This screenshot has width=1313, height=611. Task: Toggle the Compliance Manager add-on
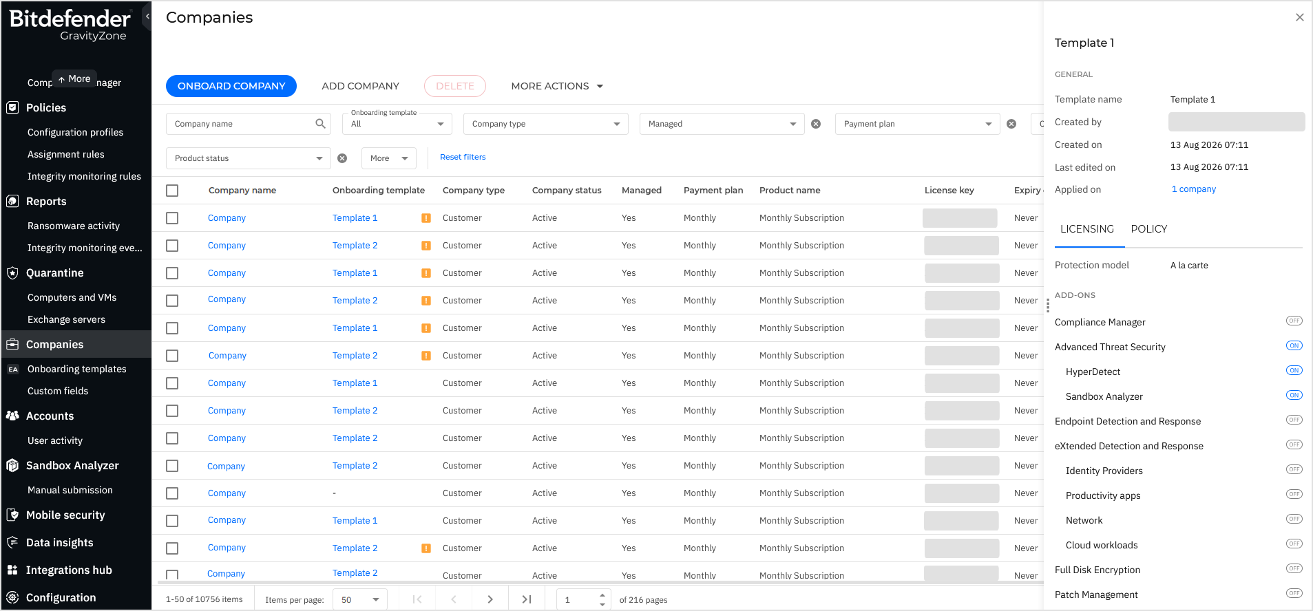click(1294, 321)
